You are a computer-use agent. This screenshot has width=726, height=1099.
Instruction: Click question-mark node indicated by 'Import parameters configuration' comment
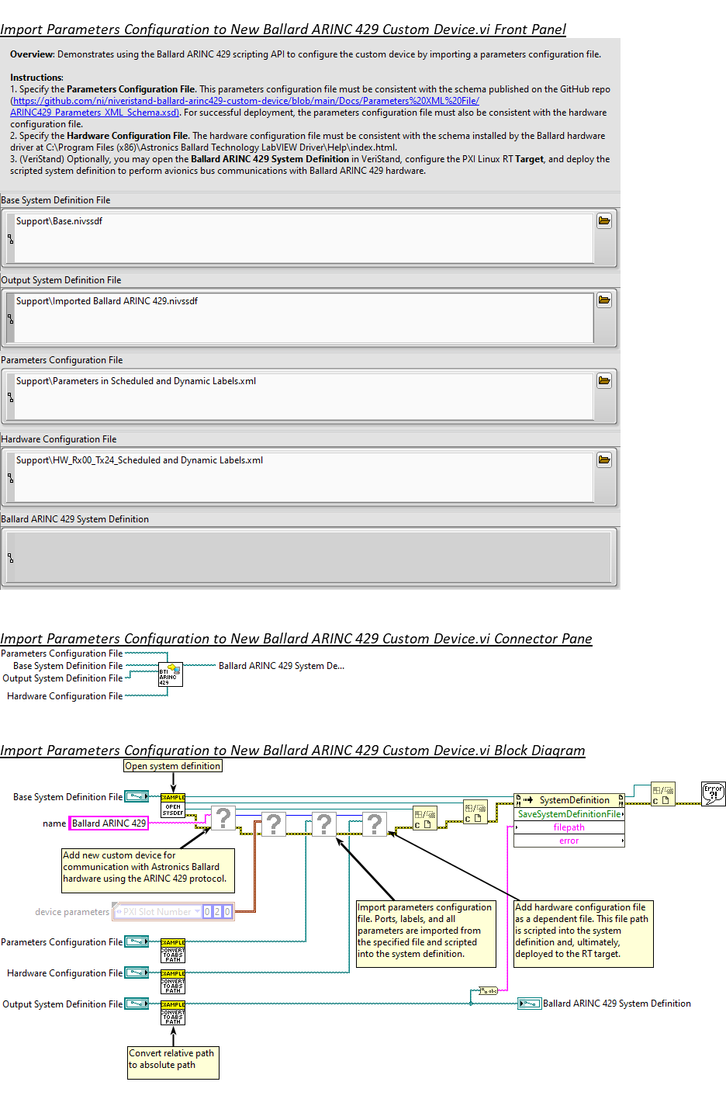click(324, 823)
